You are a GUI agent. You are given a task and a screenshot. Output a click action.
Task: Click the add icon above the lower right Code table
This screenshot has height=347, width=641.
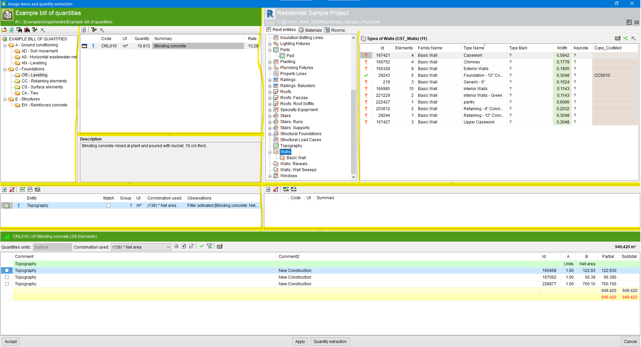268,189
